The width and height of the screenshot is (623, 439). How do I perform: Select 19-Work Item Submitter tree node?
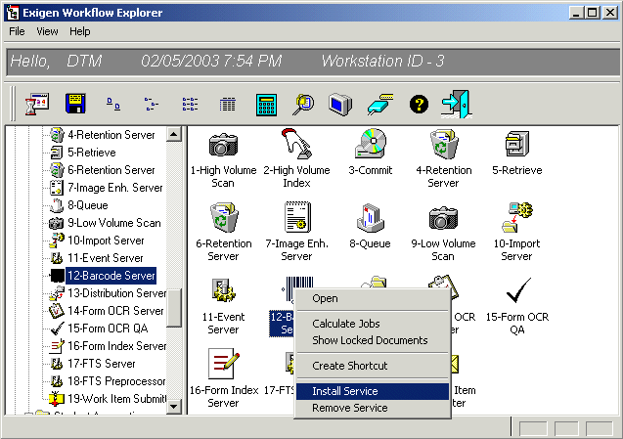point(116,399)
